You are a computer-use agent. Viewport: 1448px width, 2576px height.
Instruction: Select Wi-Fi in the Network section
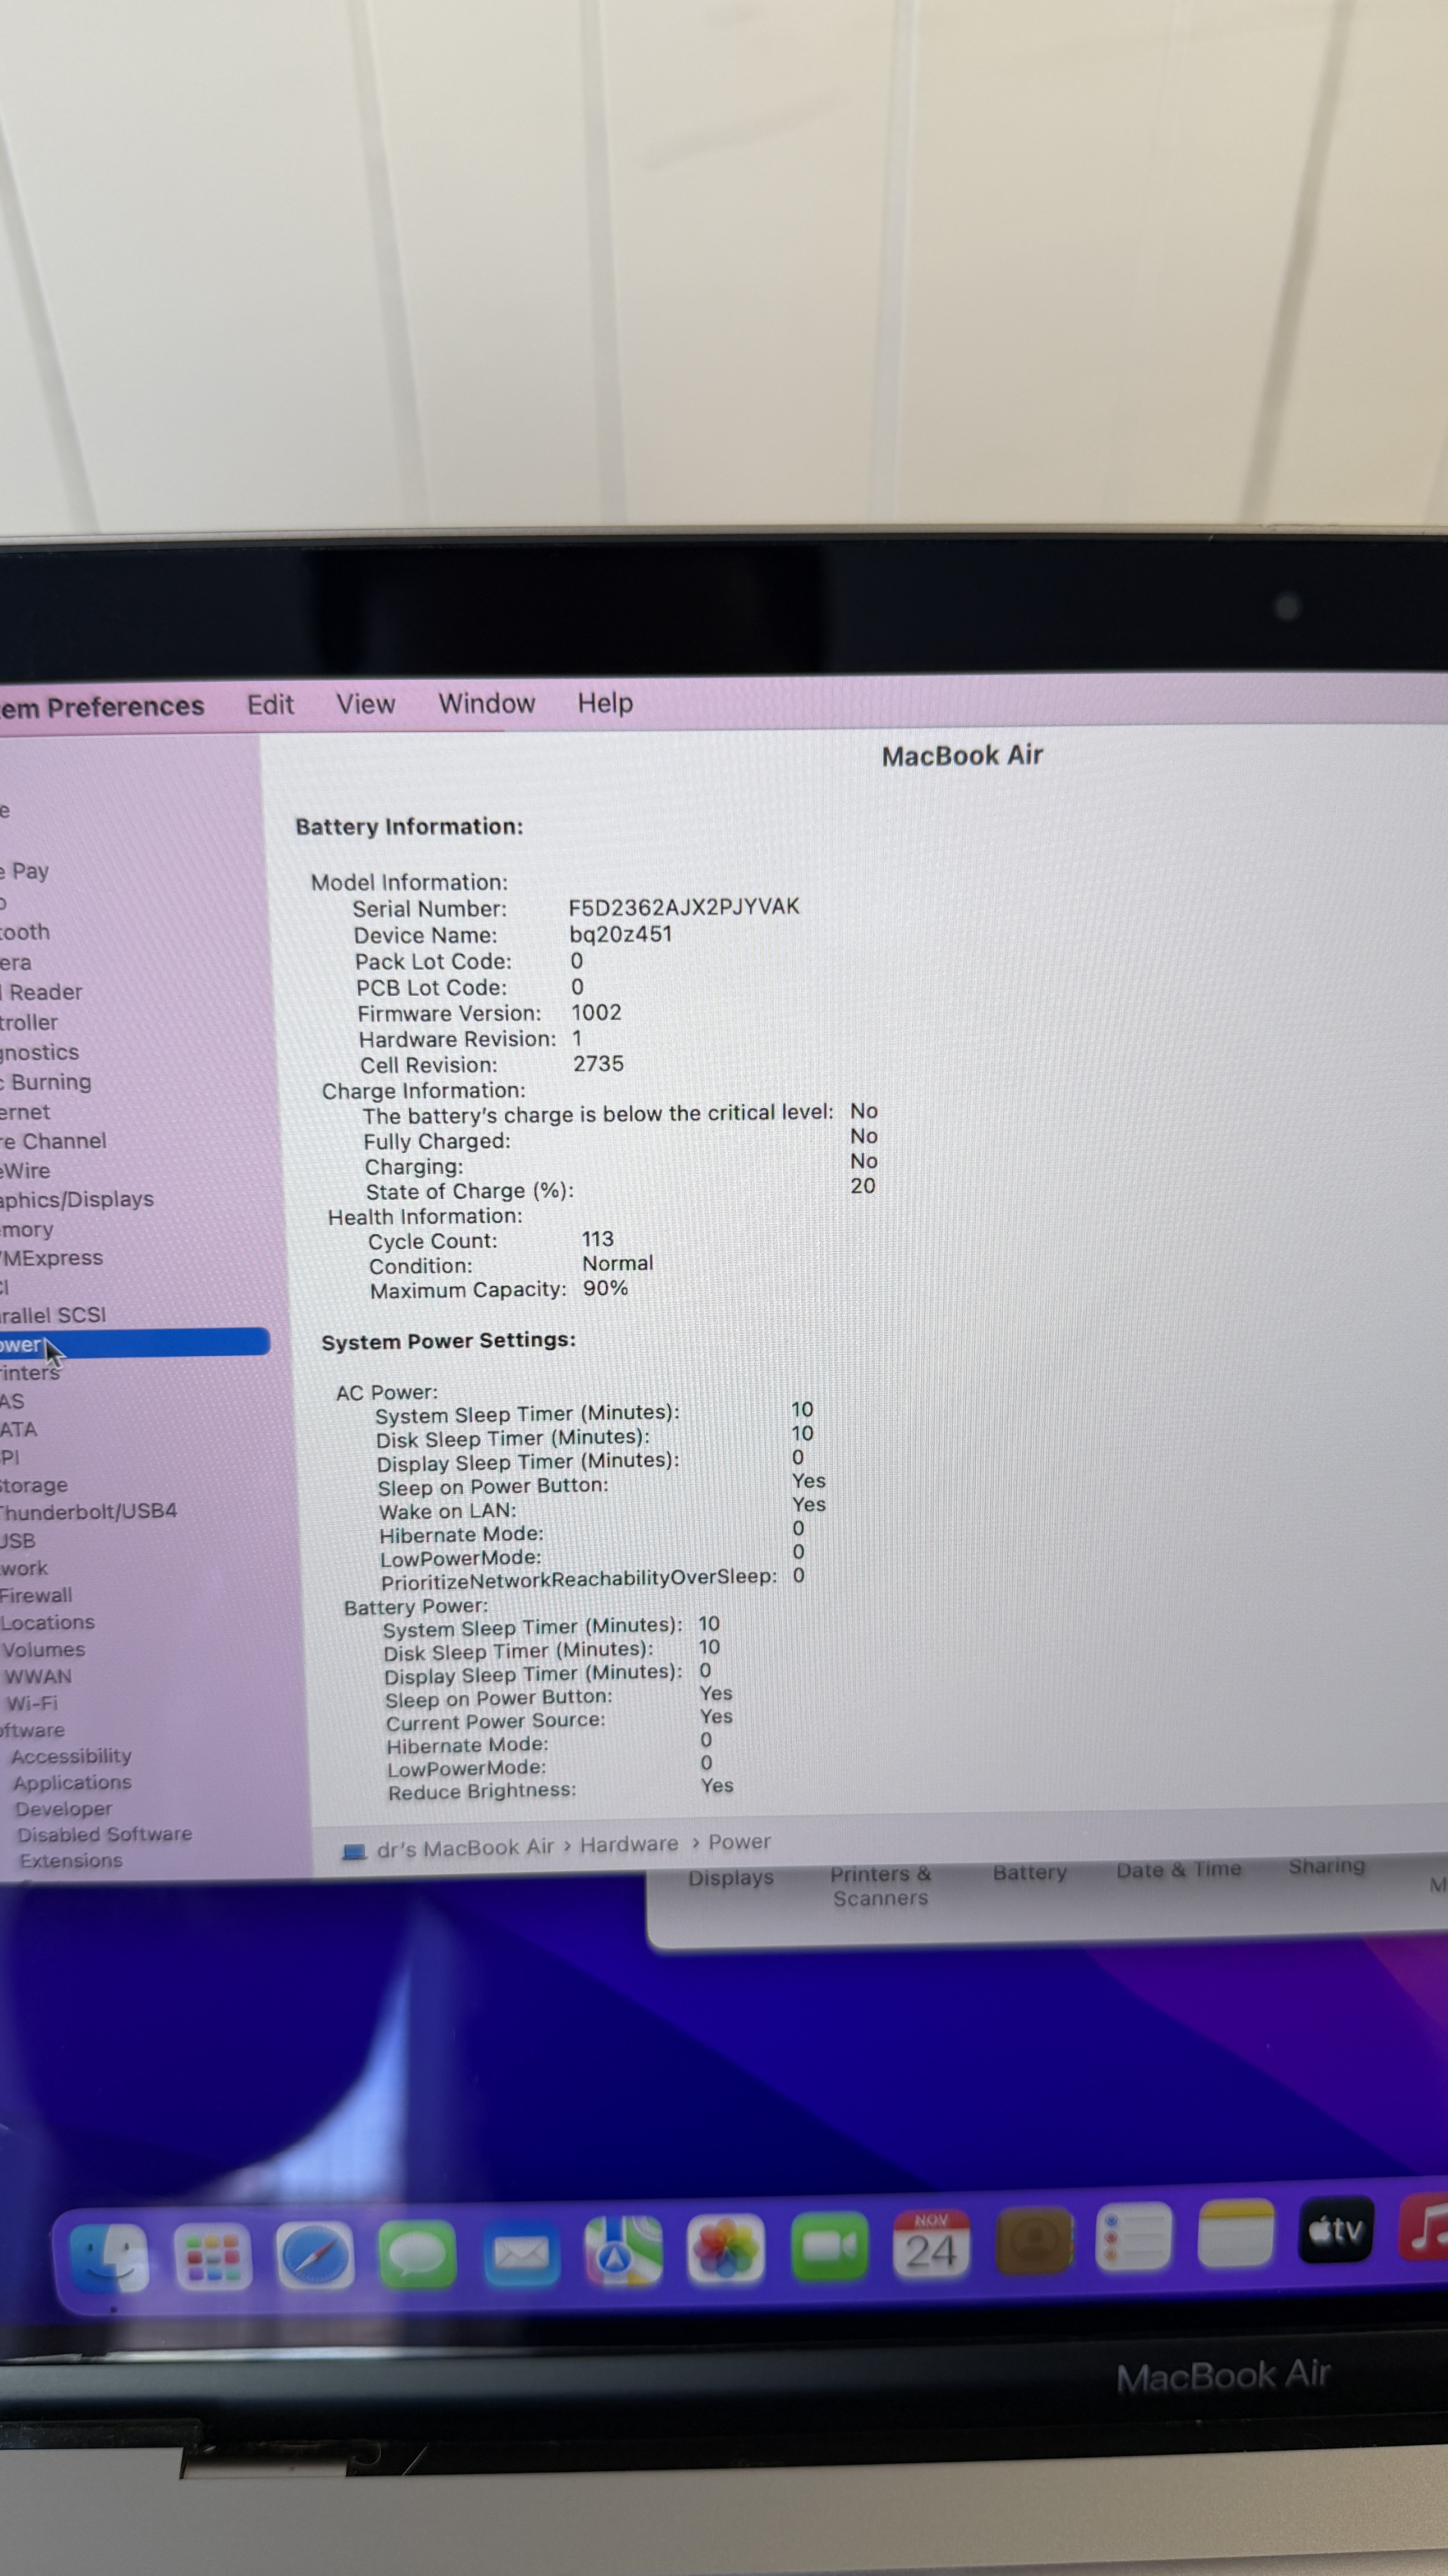pyautogui.click(x=32, y=1703)
